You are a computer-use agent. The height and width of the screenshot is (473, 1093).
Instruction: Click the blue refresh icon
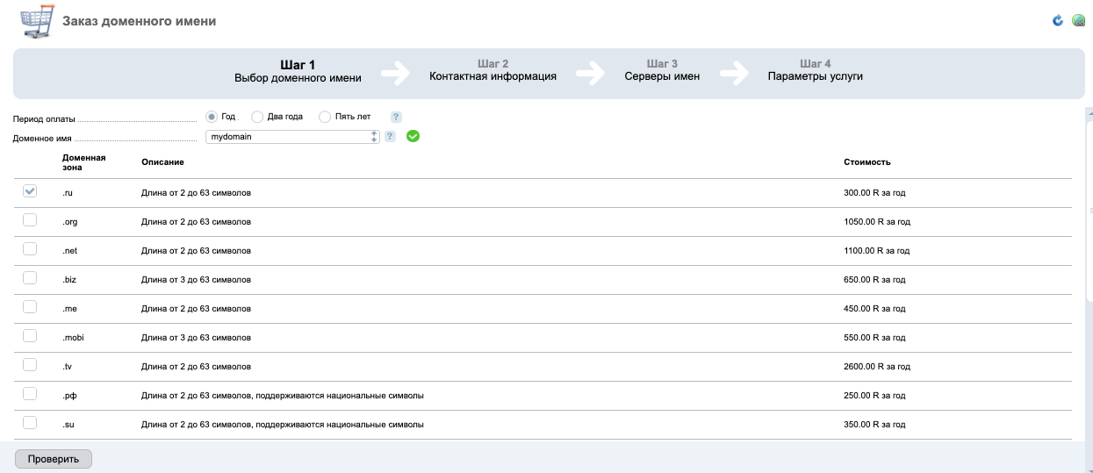[x=1058, y=20]
